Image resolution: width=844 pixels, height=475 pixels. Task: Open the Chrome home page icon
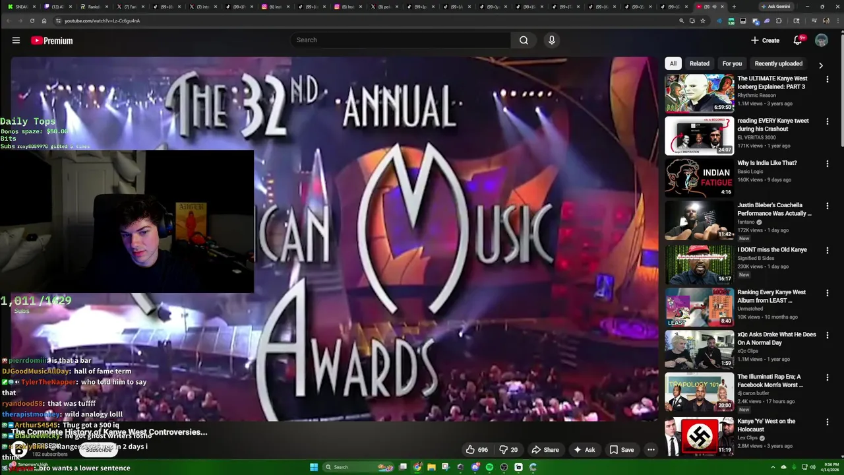[44, 20]
